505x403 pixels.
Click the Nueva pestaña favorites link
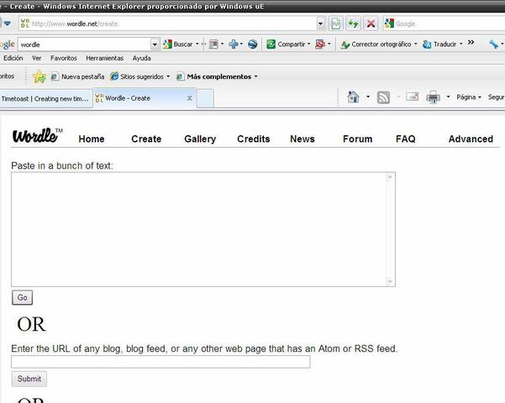point(77,76)
